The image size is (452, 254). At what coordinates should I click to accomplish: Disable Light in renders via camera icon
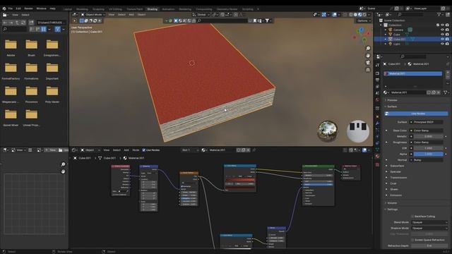[447, 44]
